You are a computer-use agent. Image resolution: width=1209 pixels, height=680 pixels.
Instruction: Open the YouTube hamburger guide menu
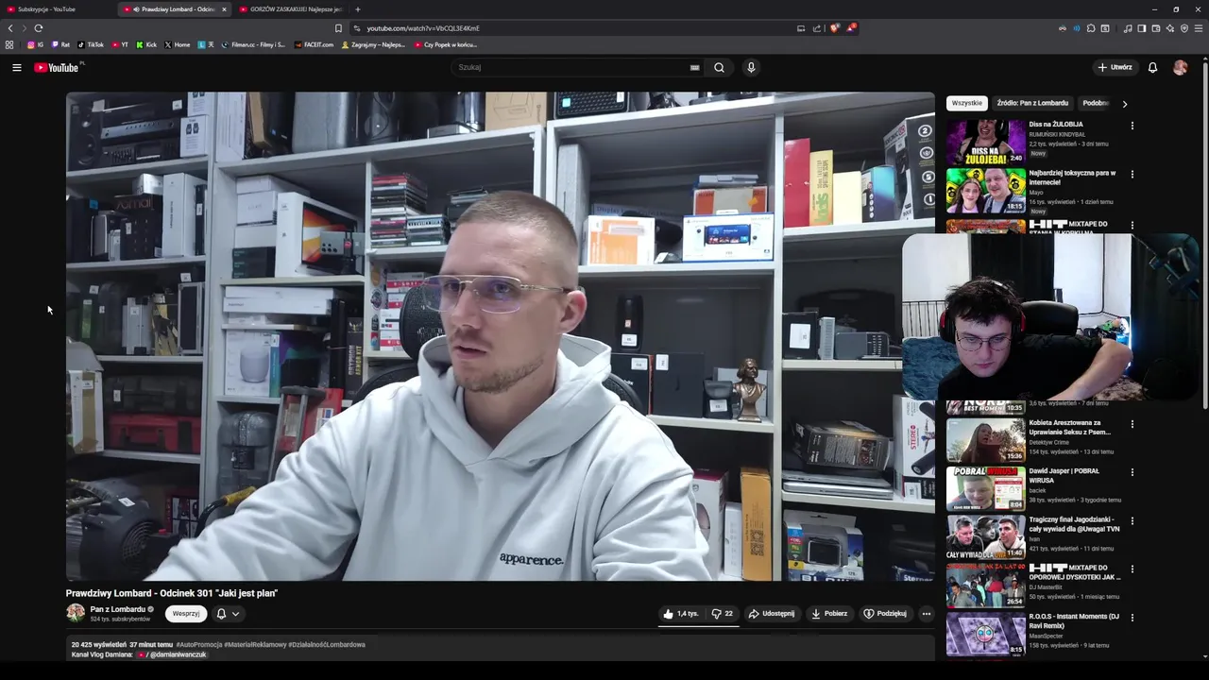click(x=16, y=67)
